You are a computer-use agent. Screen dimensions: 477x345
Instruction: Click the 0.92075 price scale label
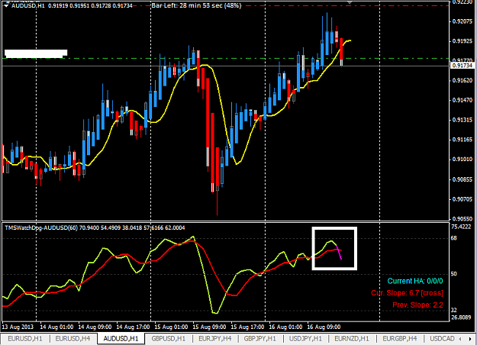click(x=462, y=21)
